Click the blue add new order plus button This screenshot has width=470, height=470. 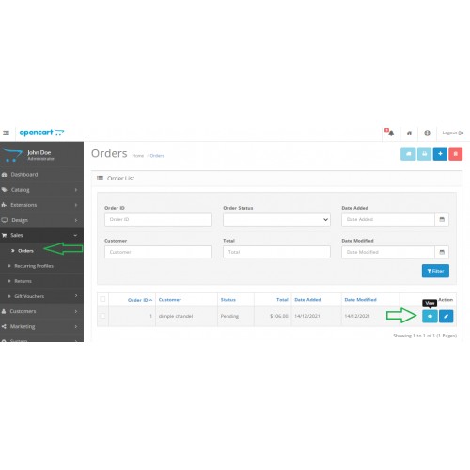(440, 154)
